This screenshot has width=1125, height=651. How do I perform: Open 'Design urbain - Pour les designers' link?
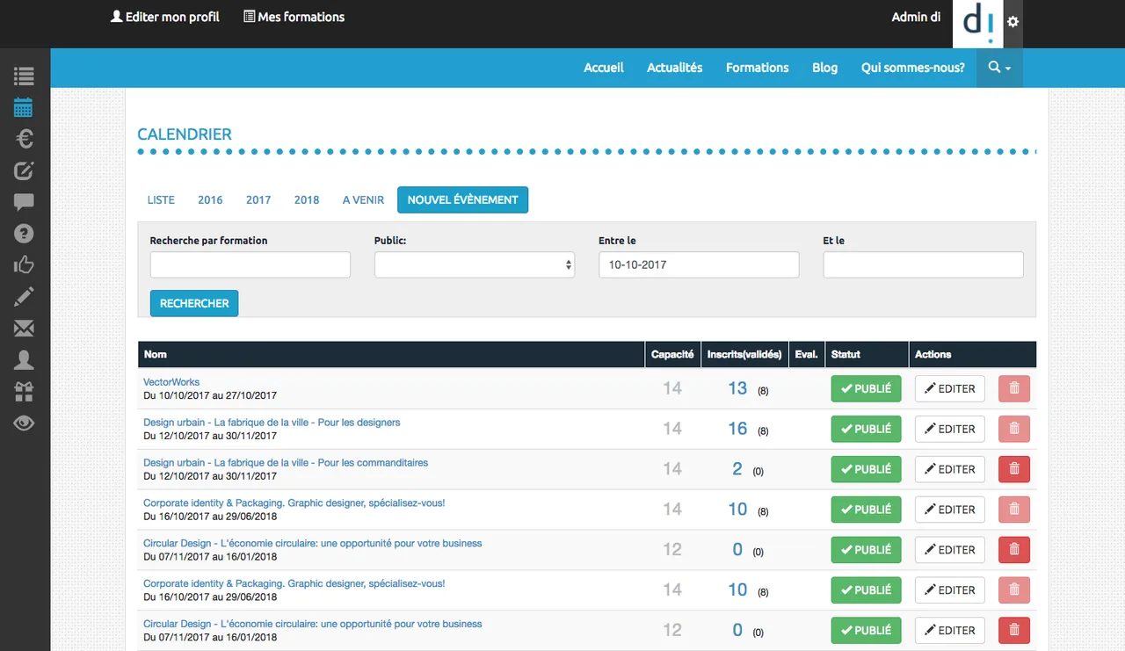[272, 423]
